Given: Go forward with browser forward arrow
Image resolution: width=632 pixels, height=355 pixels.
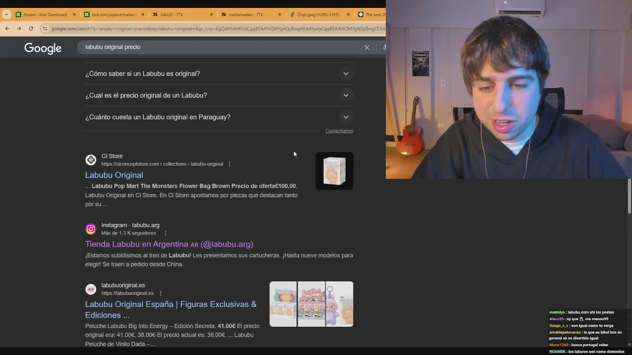Looking at the screenshot, I should (19, 29).
